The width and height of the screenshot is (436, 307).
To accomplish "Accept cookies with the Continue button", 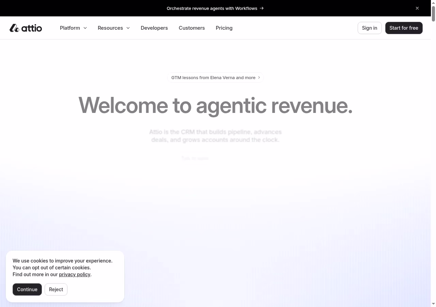I will coord(27,289).
